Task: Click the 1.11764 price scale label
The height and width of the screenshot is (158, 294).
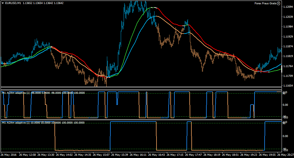Action: 288,66
